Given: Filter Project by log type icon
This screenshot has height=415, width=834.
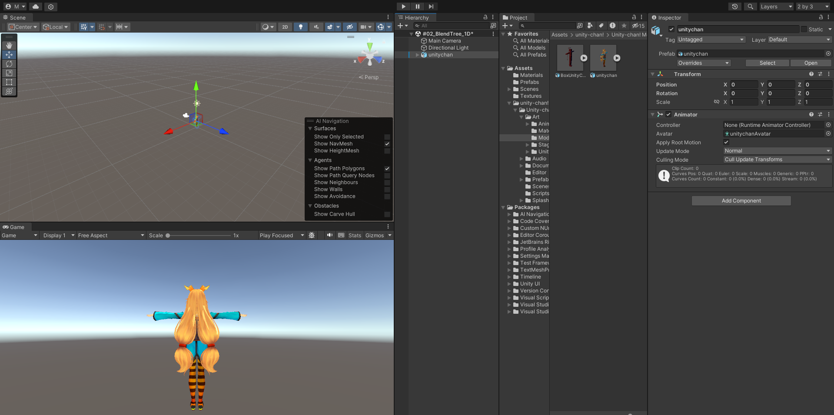Looking at the screenshot, I should click(612, 26).
